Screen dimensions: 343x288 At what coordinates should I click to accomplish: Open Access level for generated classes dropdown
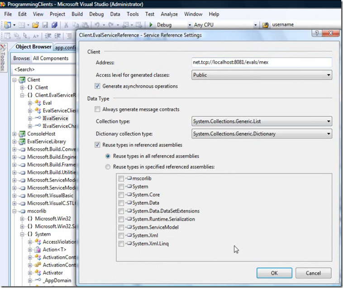262,75
